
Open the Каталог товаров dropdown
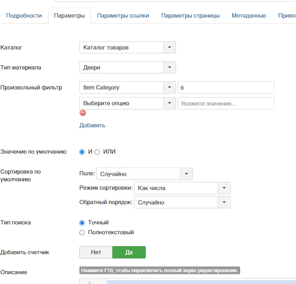(x=127, y=47)
